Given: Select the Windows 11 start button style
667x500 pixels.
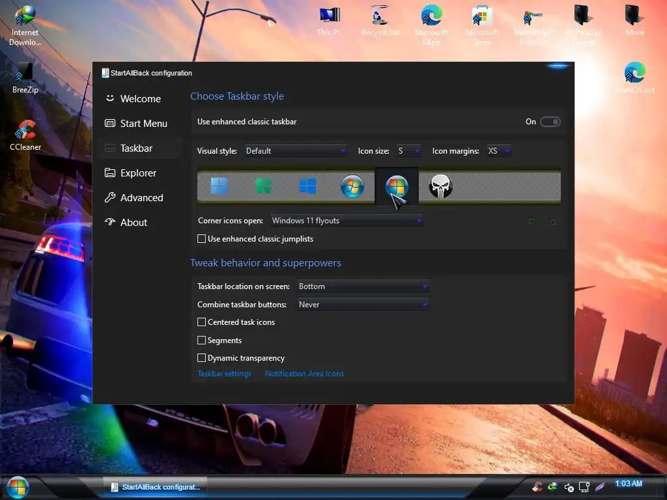Looking at the screenshot, I should [x=219, y=186].
